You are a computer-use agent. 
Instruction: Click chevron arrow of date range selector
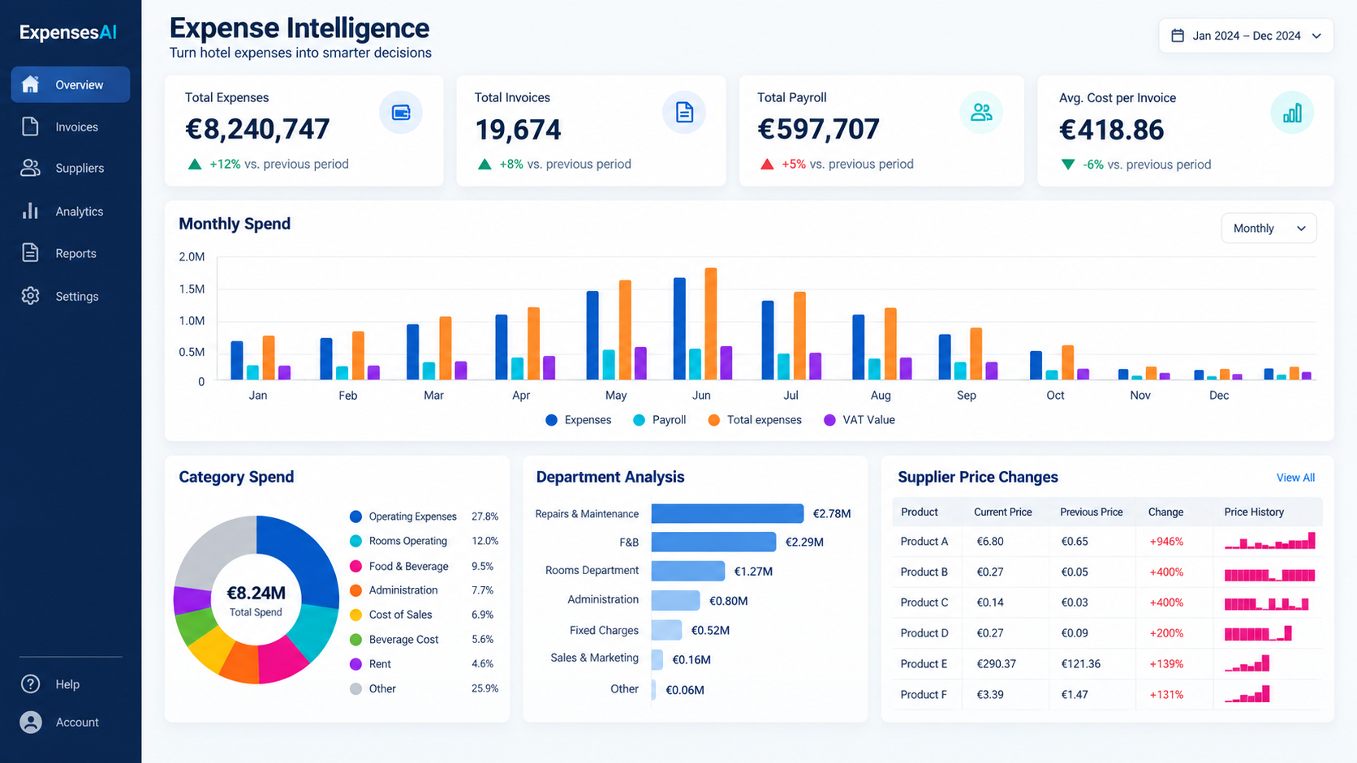point(1316,36)
